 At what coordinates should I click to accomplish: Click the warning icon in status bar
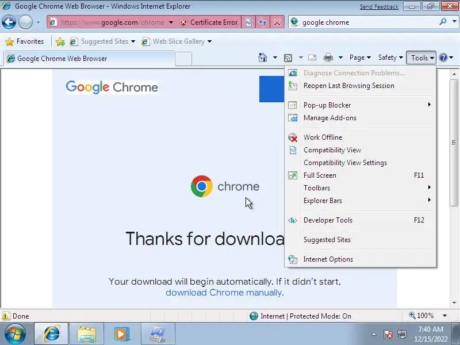tap(6, 316)
